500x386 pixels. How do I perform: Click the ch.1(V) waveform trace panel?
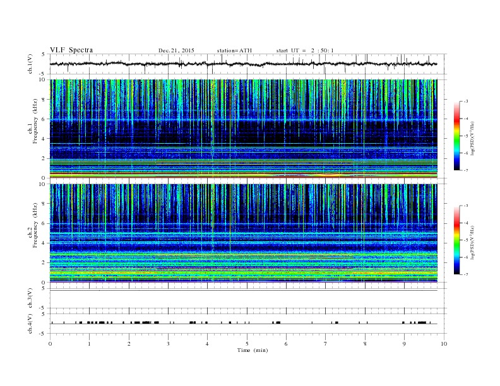(248, 64)
